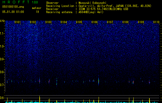This screenshot has width=162, height=103.
Task: Click time marker 0108
Action: tap(125, 22)
